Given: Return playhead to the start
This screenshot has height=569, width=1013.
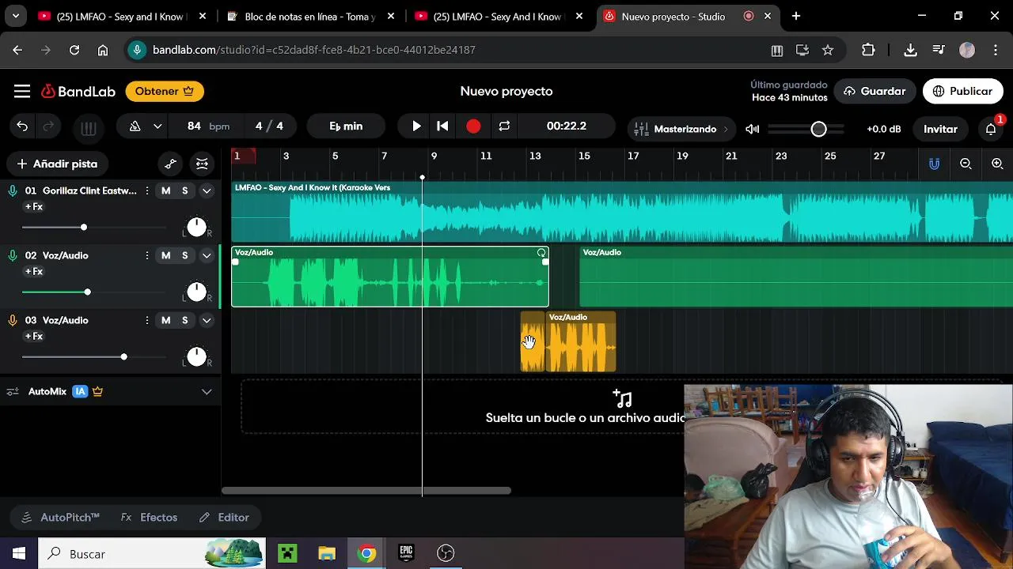Looking at the screenshot, I should [443, 126].
